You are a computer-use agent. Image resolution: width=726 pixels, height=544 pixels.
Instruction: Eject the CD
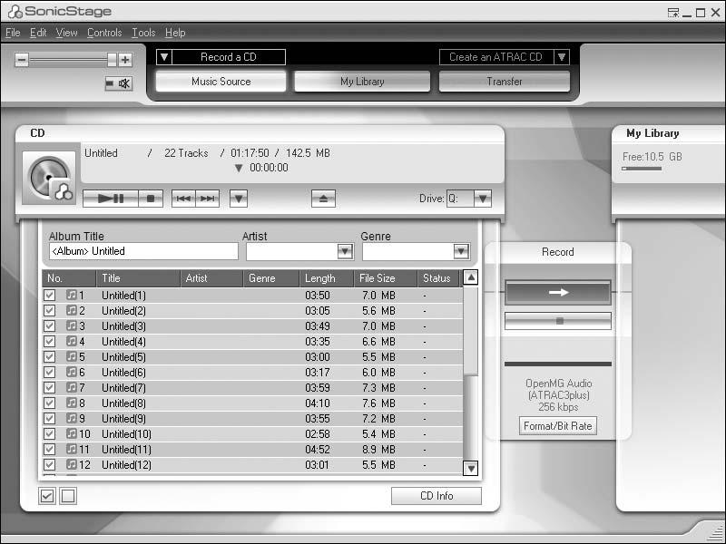coord(323,199)
